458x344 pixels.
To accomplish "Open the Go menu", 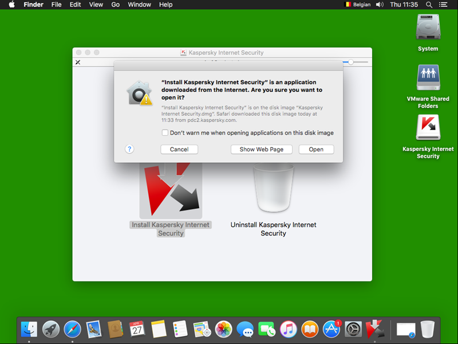I will 116,5.
